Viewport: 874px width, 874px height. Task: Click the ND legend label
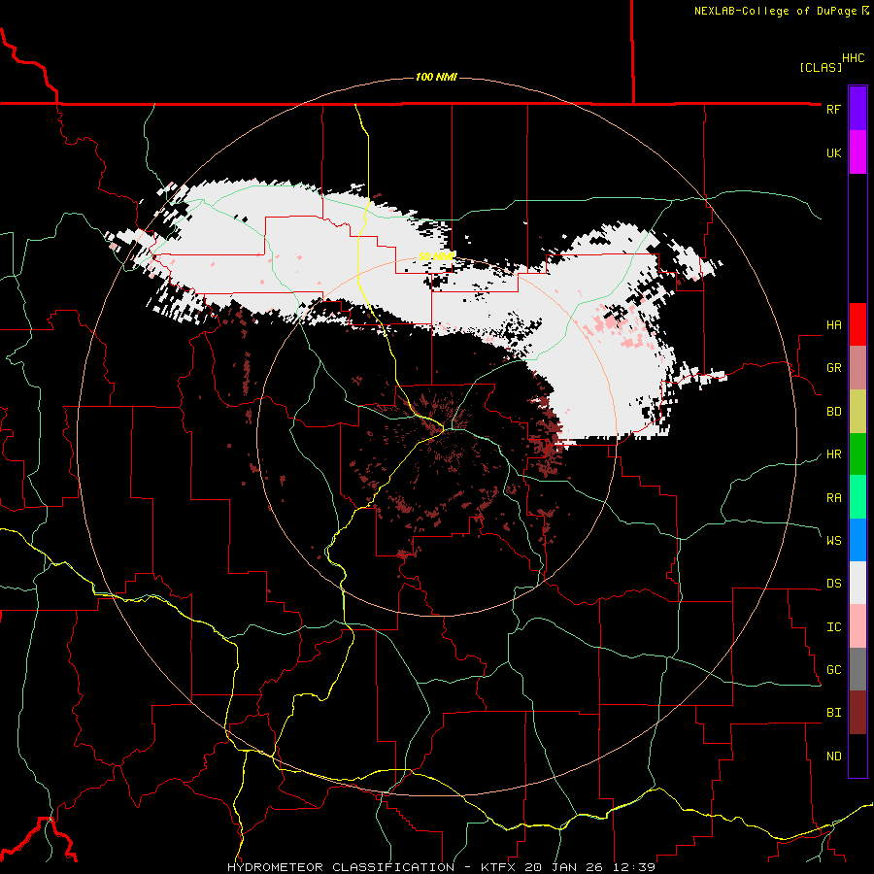pos(833,756)
